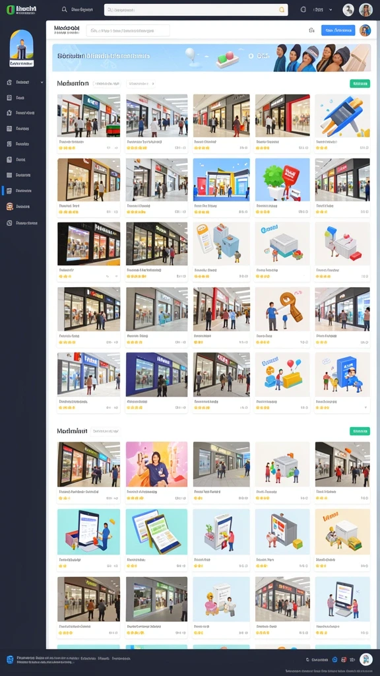Open the second filter dropdown beside first section title
This screenshot has height=676, width=380.
tap(141, 84)
